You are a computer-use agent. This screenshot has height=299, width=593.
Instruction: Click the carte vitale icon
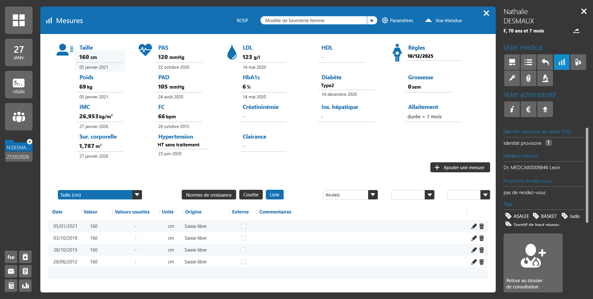pos(19,85)
